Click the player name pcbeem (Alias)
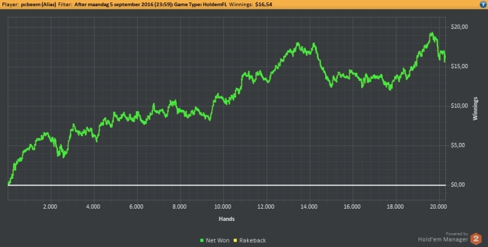The width and height of the screenshot is (488, 247). coord(38,4)
